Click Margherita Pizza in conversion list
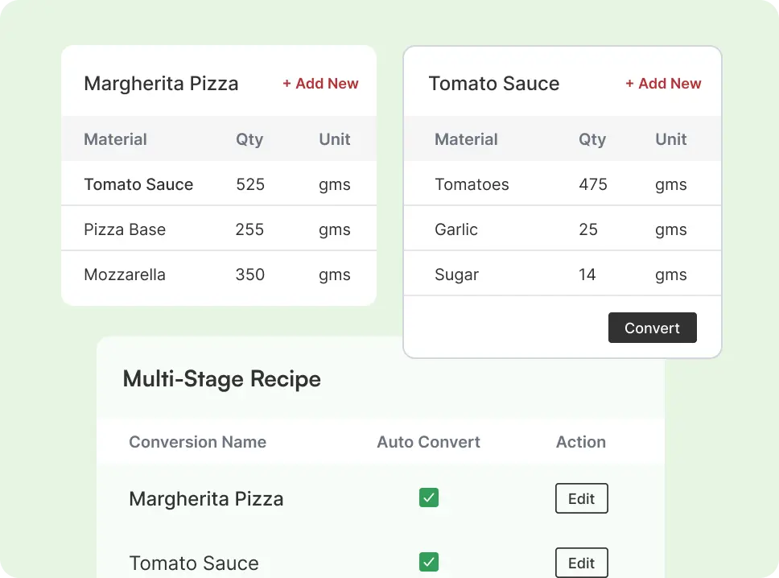 point(206,499)
